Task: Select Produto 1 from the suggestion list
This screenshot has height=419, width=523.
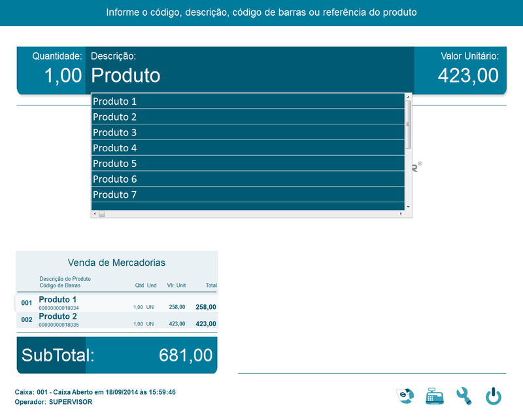Action: point(247,101)
